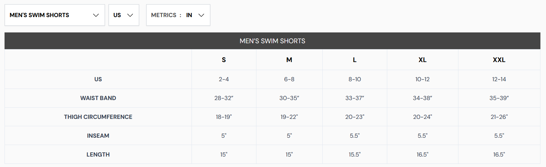Click the 30-35" waist band cell for M

[x=289, y=98]
